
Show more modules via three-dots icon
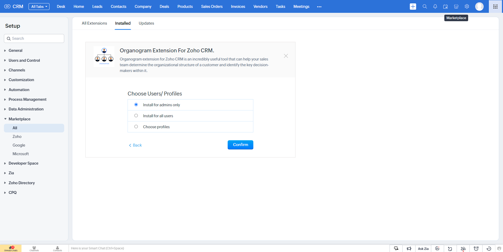coord(319,7)
